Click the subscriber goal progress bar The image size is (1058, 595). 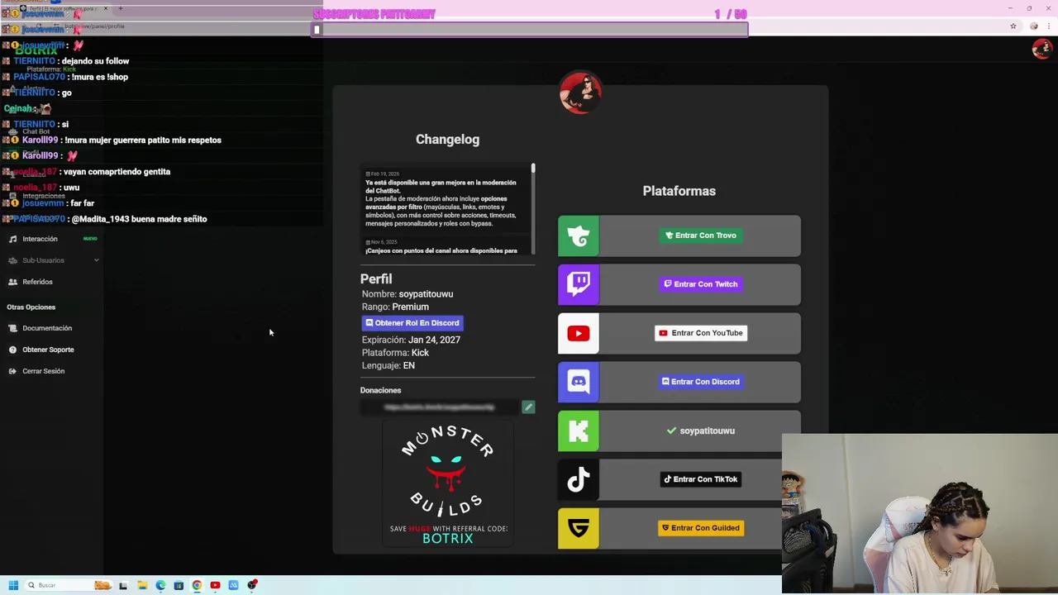point(530,30)
